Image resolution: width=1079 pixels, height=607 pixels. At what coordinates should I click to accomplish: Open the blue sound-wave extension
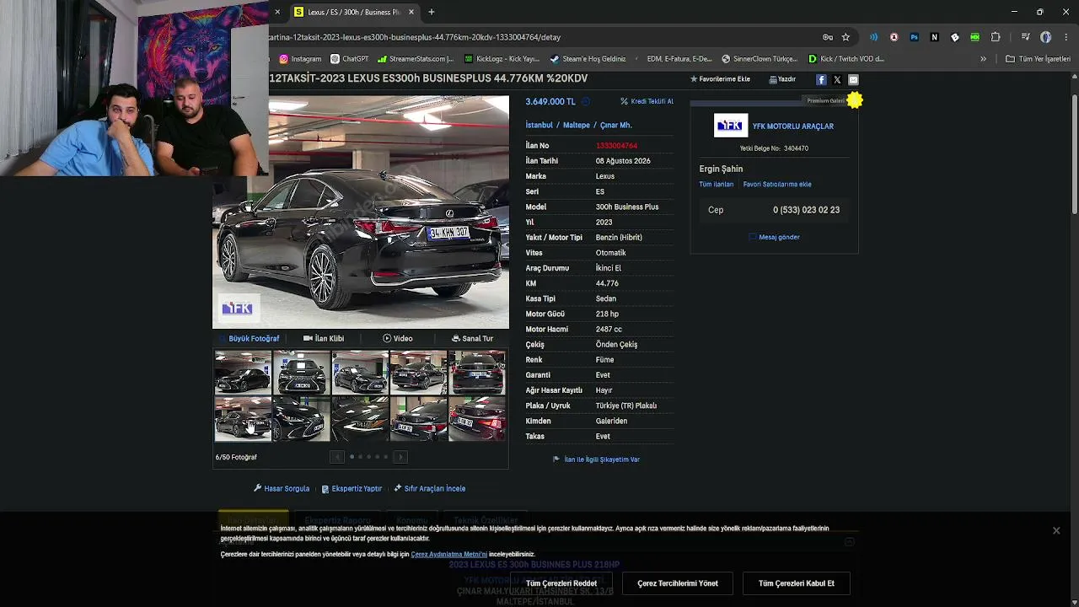[x=873, y=37]
